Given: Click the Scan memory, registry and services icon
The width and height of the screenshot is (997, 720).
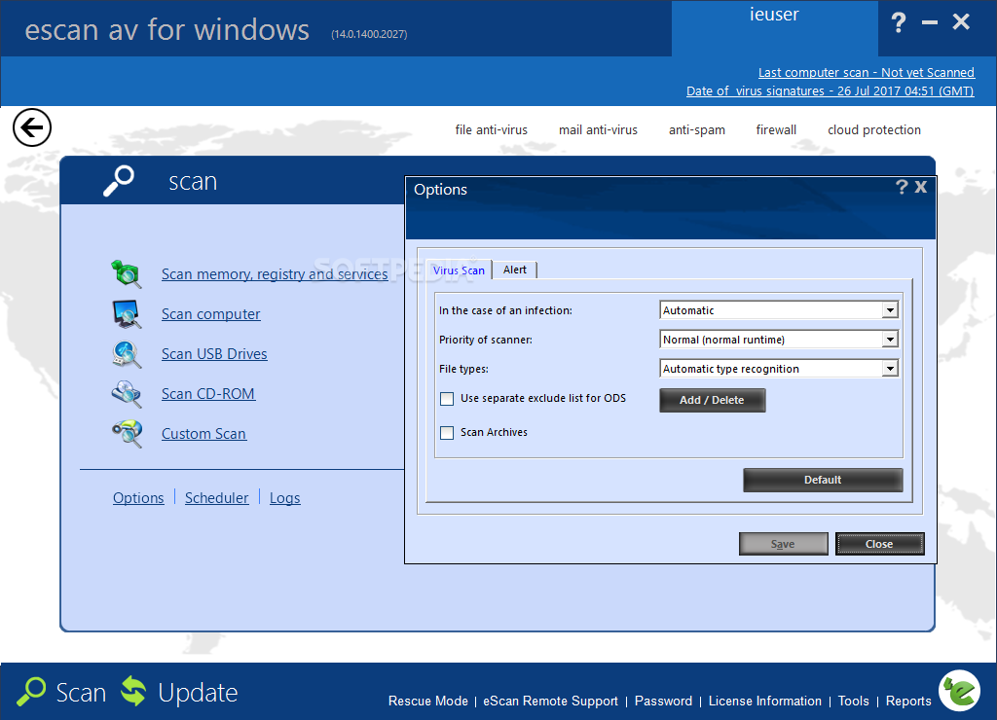Looking at the screenshot, I should 126,273.
